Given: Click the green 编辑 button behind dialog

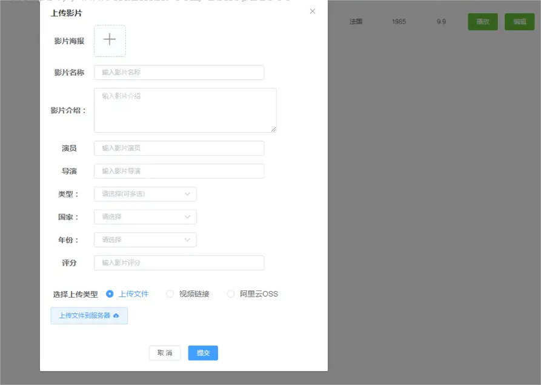Looking at the screenshot, I should (x=519, y=22).
